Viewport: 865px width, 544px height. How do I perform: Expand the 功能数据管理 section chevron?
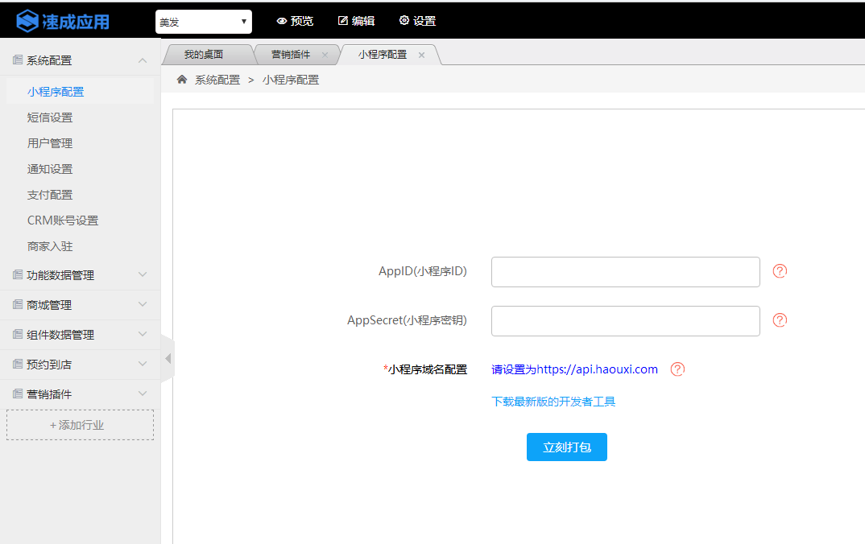pyautogui.click(x=143, y=274)
